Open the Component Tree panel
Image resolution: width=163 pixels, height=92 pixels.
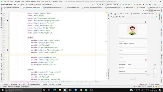click(x=108, y=74)
